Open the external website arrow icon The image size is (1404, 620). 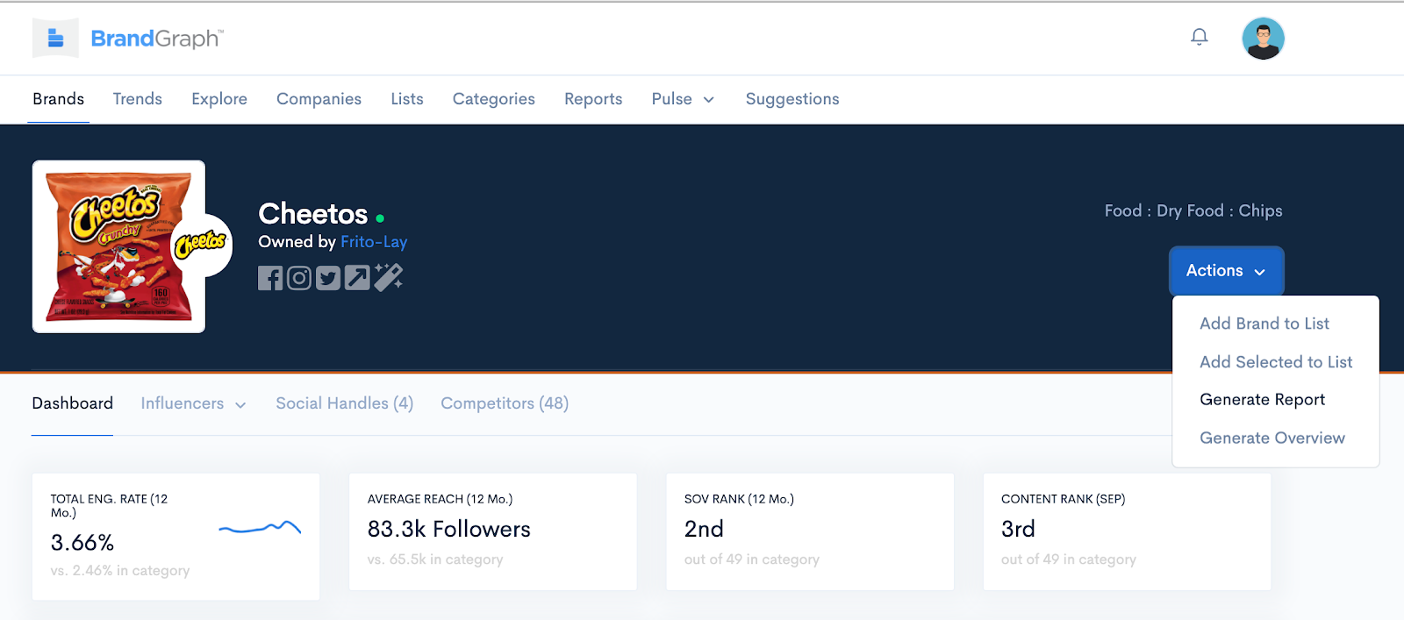tap(357, 278)
